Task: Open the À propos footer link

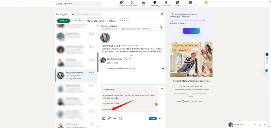Action: click(x=182, y=86)
